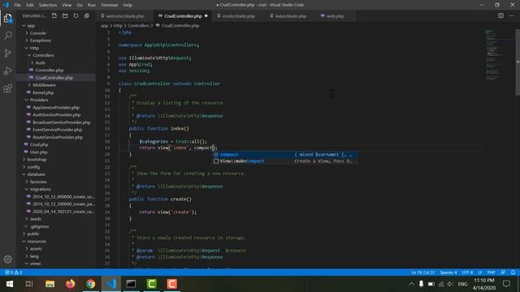The image size is (520, 292).
Task: Open the green Camtasia taskbar icon
Action: 152,284
